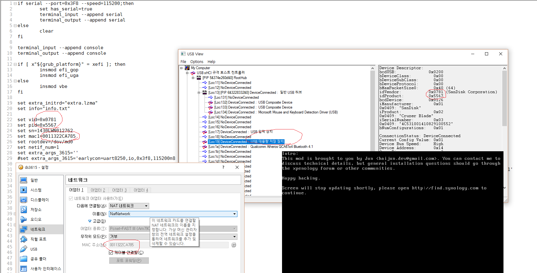537x273 pixels.
Task: Click [Loc1a] Bluetooth device icon
Action: coord(205,147)
